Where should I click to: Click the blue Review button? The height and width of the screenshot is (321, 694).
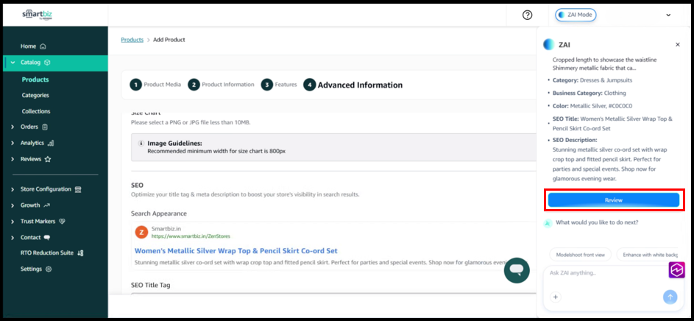[x=613, y=200]
